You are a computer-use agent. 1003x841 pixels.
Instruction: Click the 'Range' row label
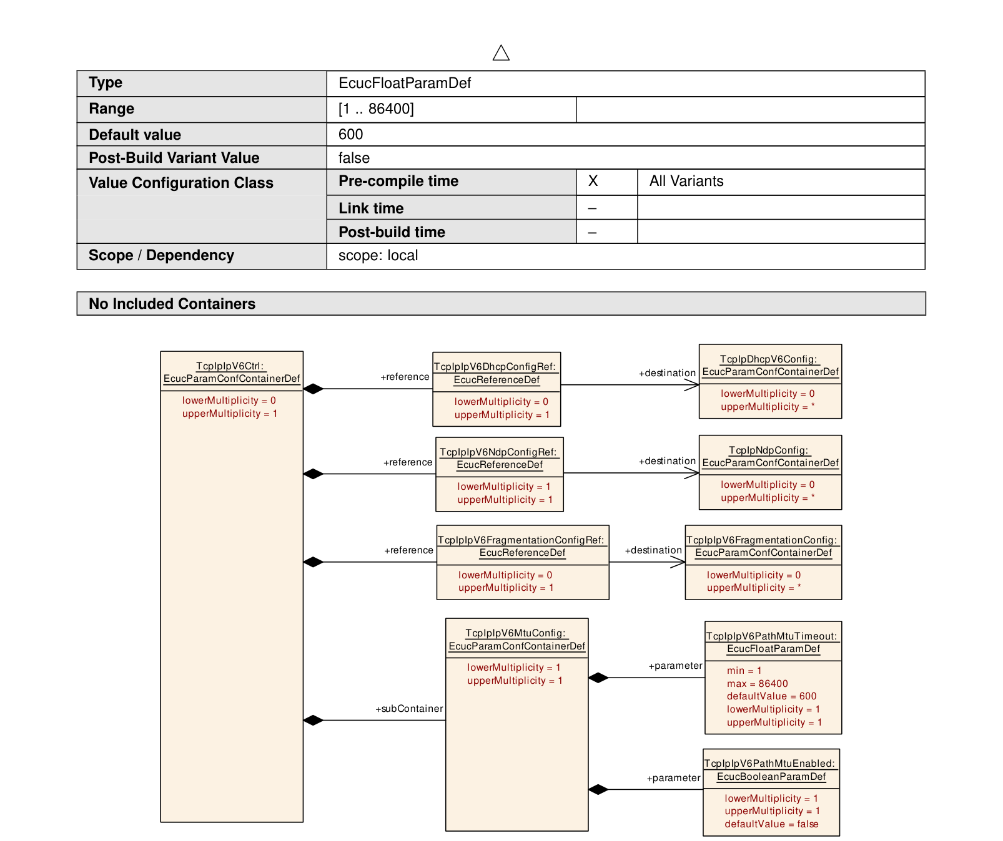coord(111,109)
